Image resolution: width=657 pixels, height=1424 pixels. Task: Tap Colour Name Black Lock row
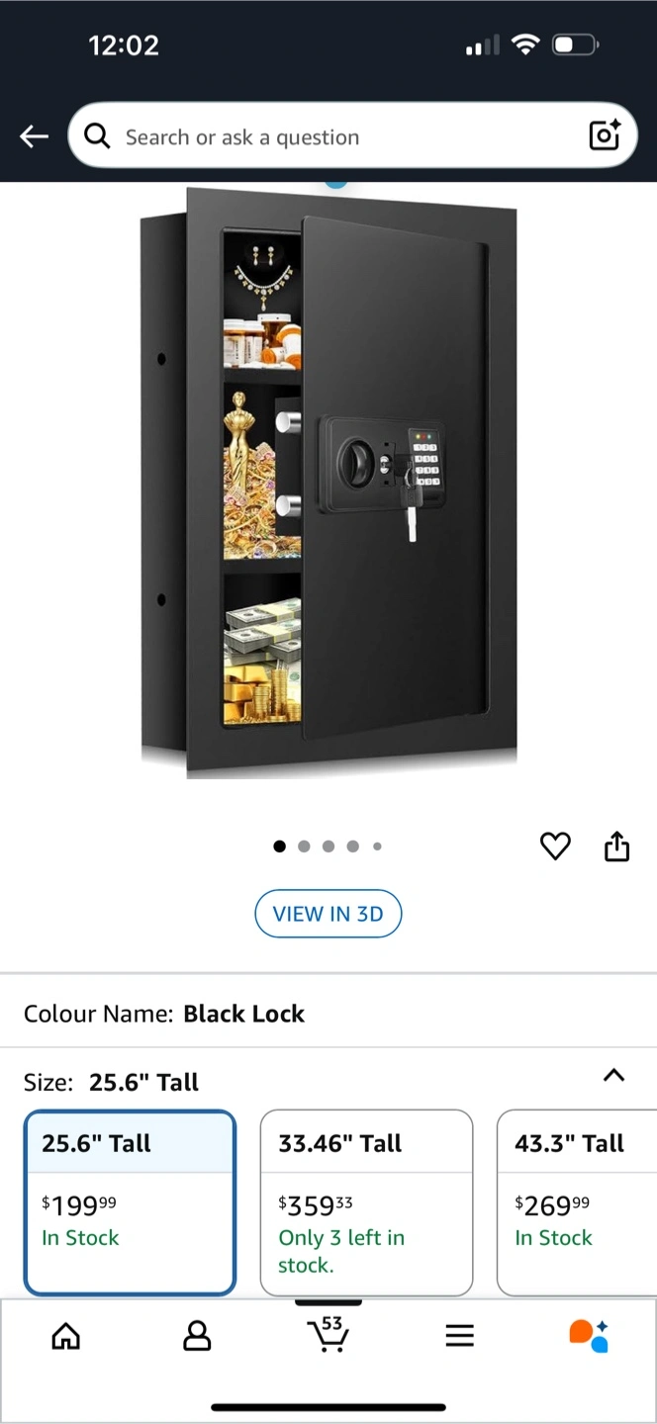[x=328, y=1014]
